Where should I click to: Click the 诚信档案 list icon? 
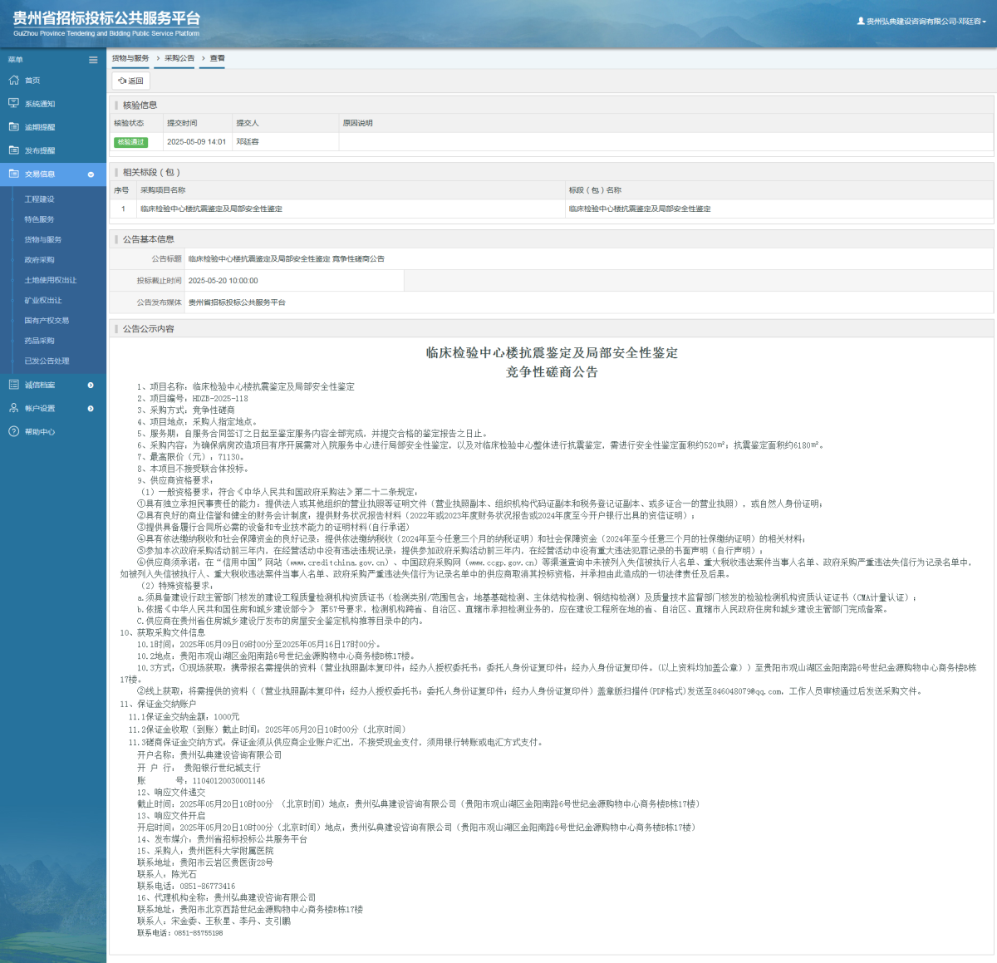[x=13, y=385]
